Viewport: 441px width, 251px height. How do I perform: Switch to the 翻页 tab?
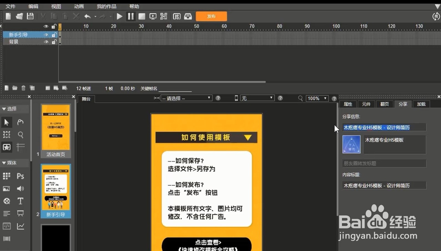(385, 104)
